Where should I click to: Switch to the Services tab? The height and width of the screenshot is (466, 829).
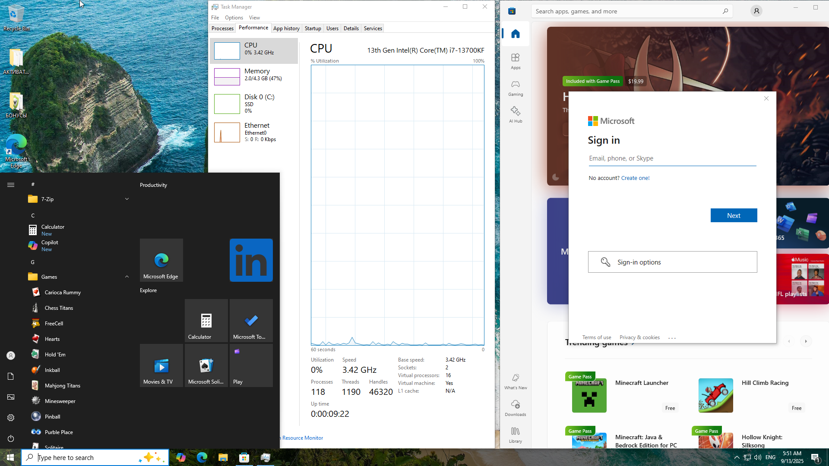tap(373, 28)
